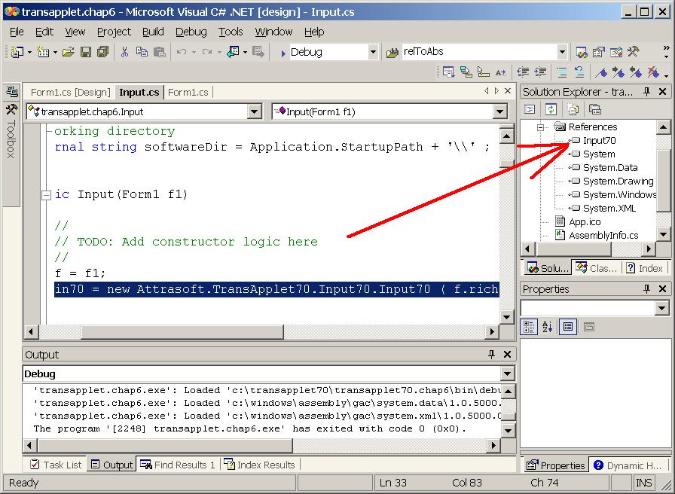The height and width of the screenshot is (494, 675).
Task: Select the Input70 reference
Action: point(599,141)
